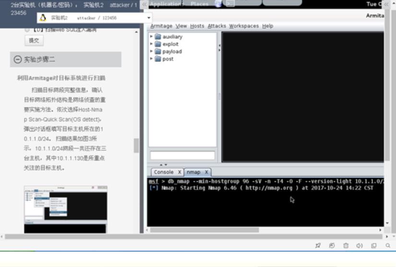
Task: Collapse the 实验步骤二 section minus icon
Action: pos(18,59)
